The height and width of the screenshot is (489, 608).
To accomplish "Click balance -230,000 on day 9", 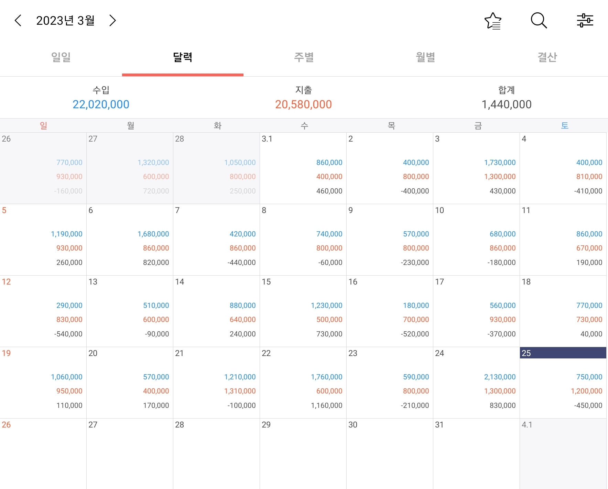I will (415, 263).
